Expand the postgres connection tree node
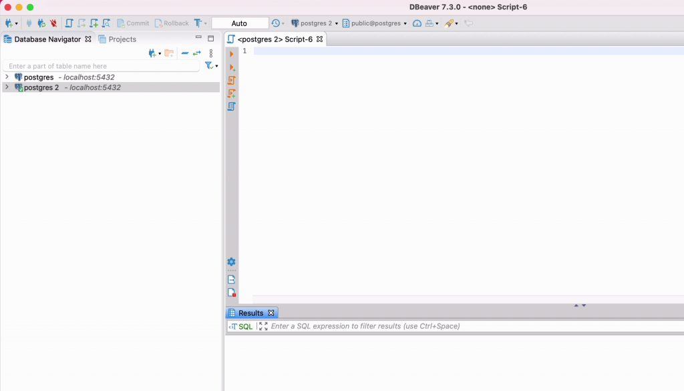 [7, 77]
